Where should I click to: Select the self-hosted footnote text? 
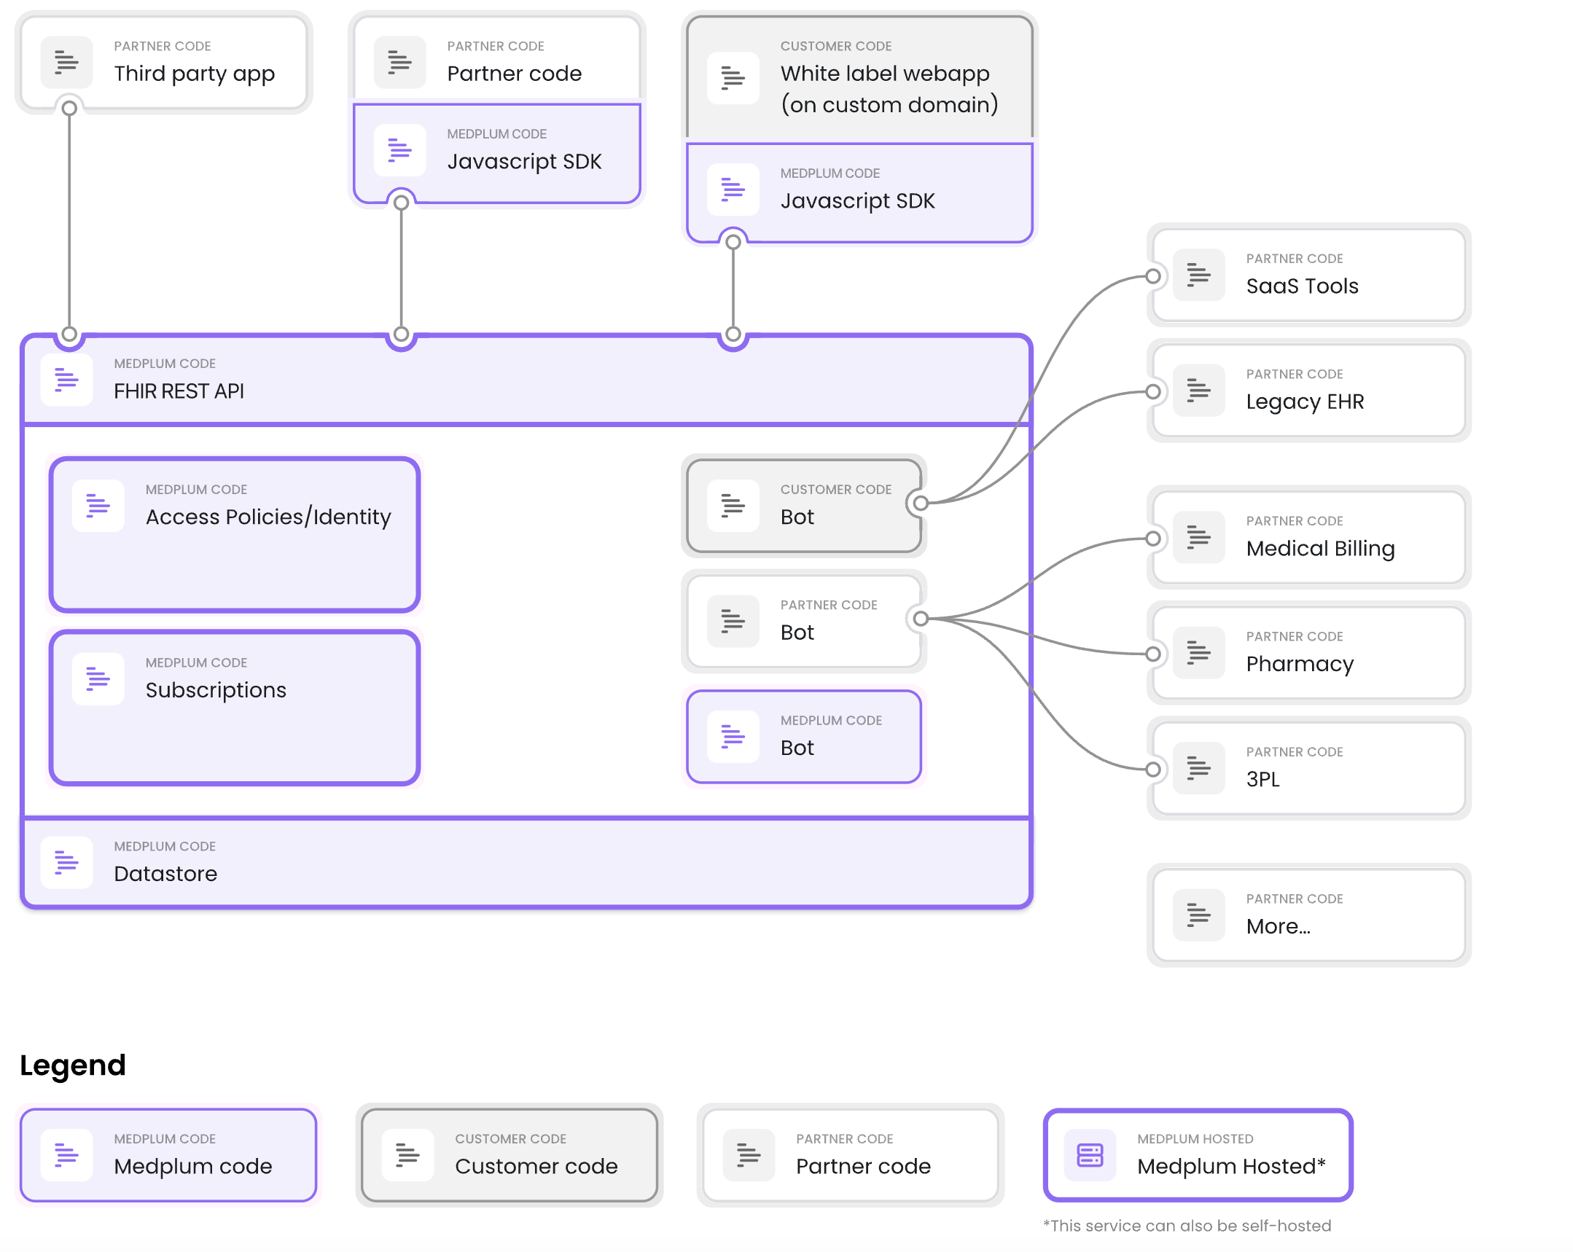coord(1187,1226)
